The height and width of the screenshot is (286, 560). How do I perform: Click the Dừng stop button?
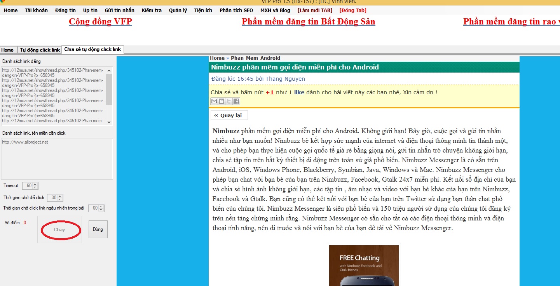[98, 229]
